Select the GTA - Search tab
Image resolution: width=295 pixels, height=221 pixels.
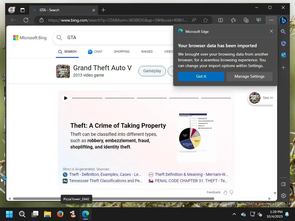click(x=64, y=10)
